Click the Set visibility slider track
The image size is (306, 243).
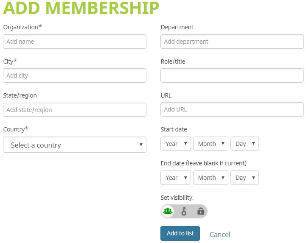click(x=184, y=211)
